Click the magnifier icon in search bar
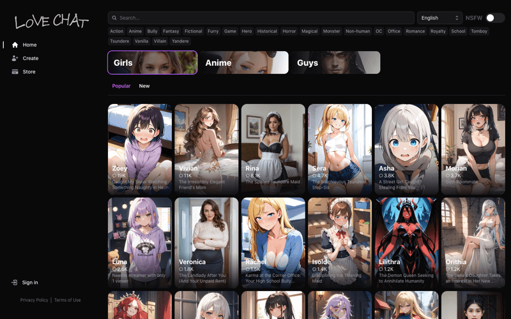Screen dimensions: 511x319 point(114,18)
